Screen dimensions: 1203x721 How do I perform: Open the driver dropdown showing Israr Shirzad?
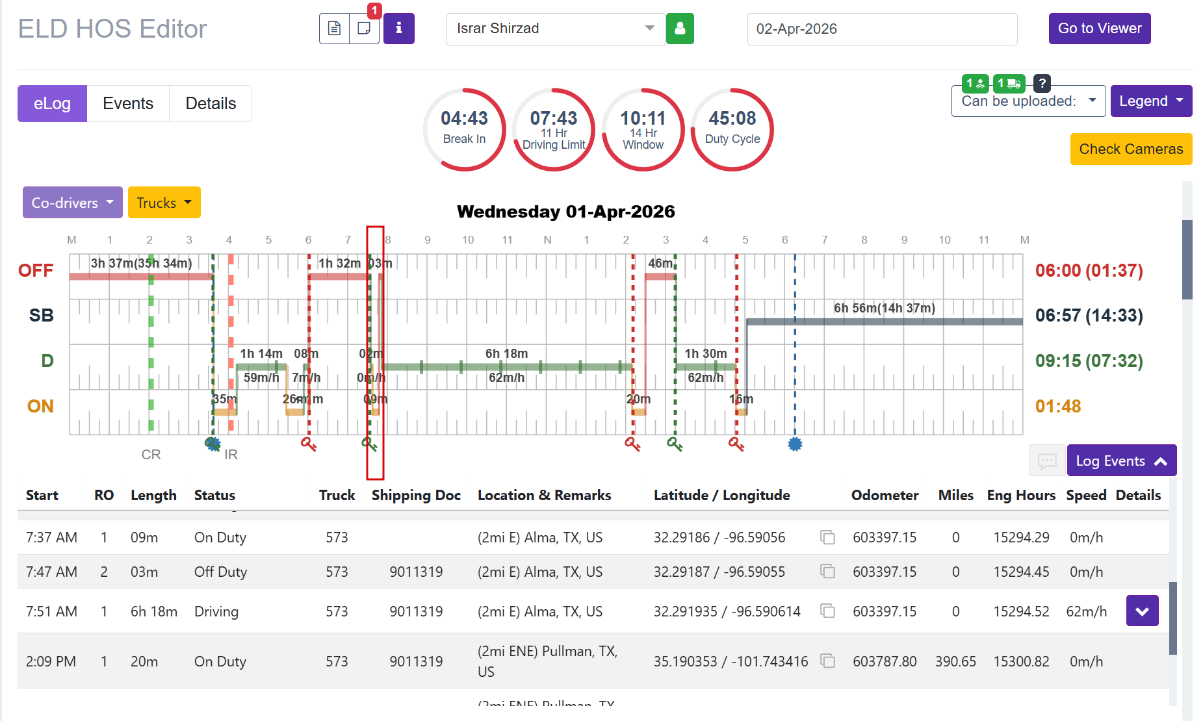coord(556,29)
